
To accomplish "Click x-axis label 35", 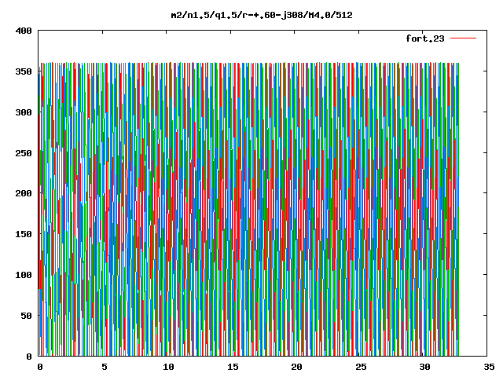I will pos(489,367).
